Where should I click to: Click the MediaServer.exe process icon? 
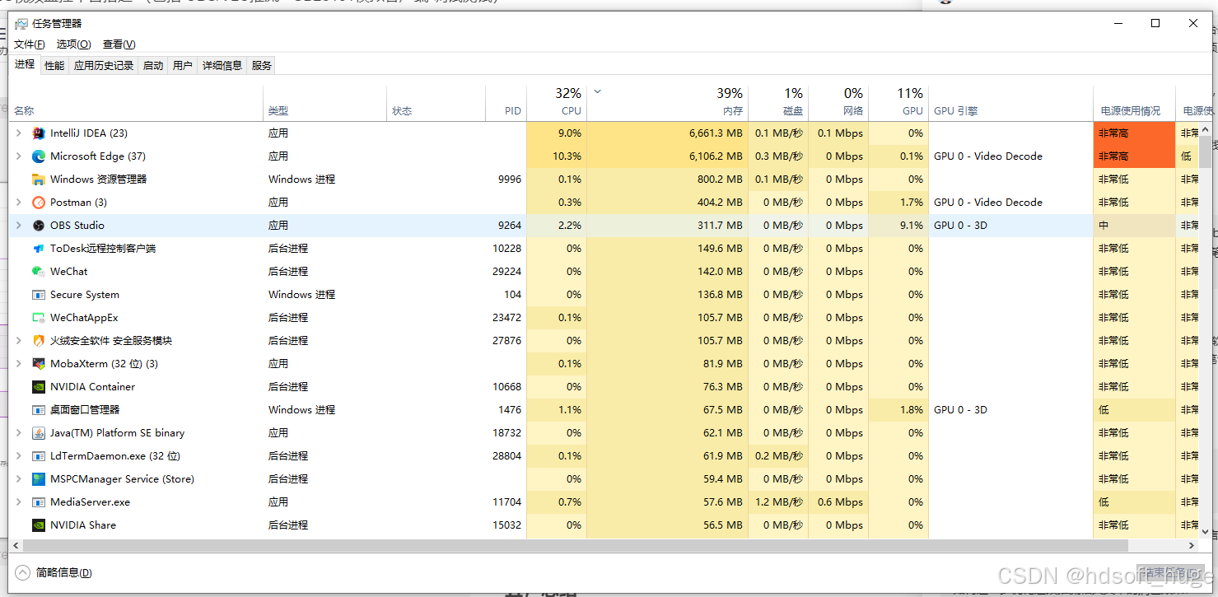[38, 501]
